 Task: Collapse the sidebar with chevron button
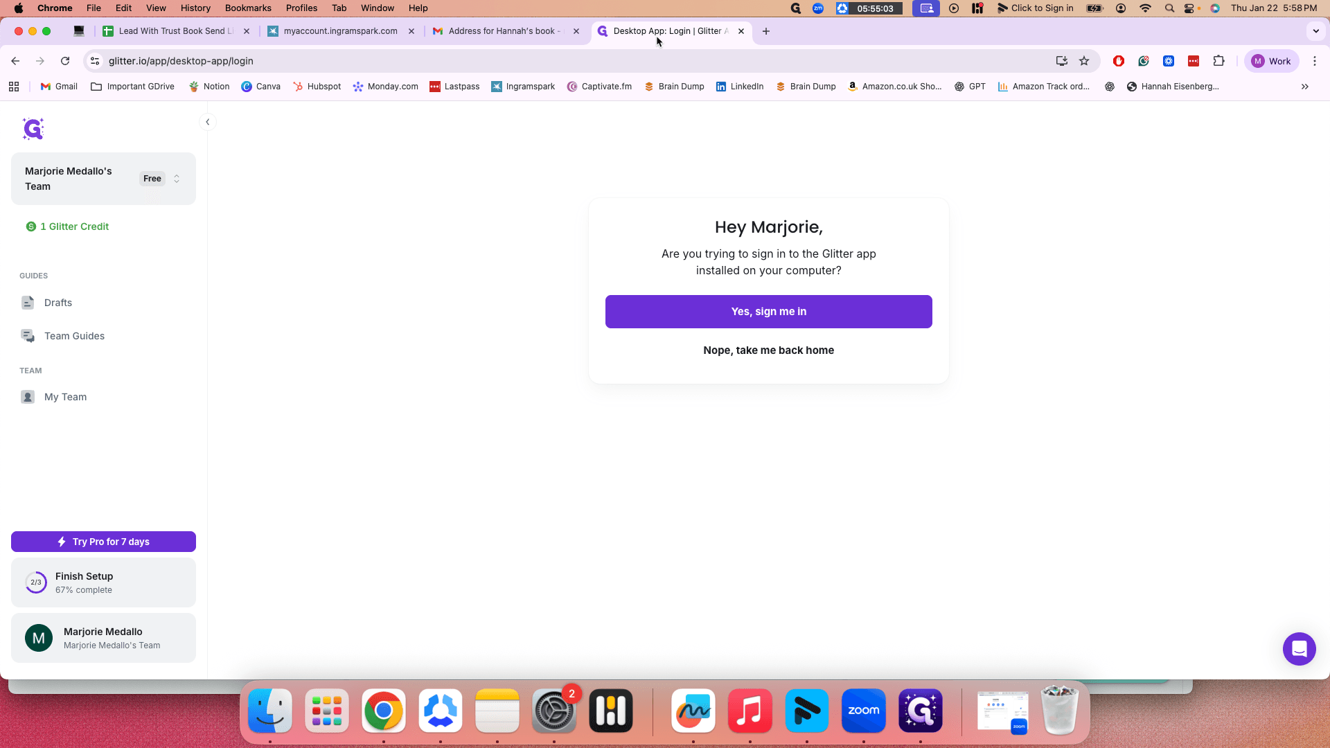(x=207, y=122)
